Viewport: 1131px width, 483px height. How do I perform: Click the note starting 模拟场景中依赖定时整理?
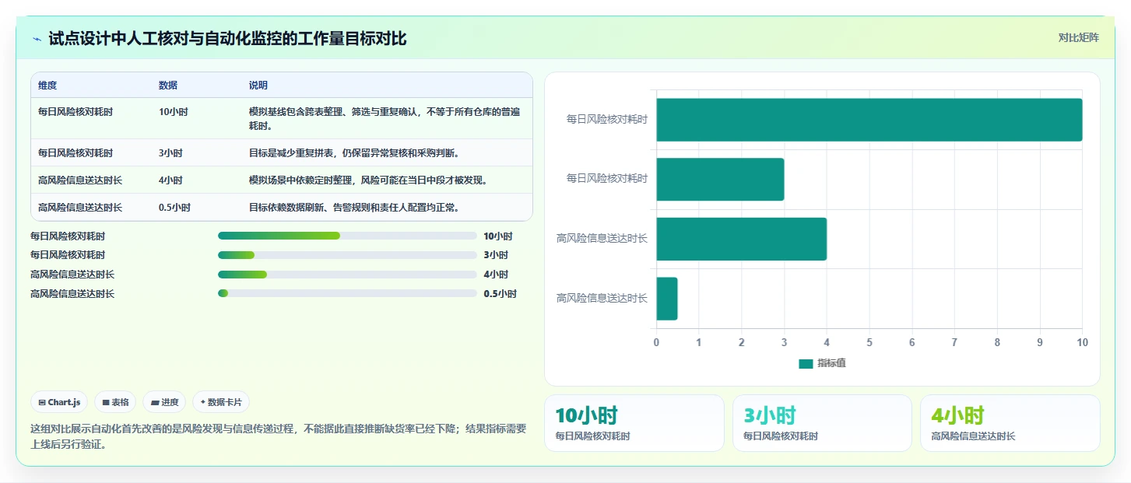tap(368, 180)
